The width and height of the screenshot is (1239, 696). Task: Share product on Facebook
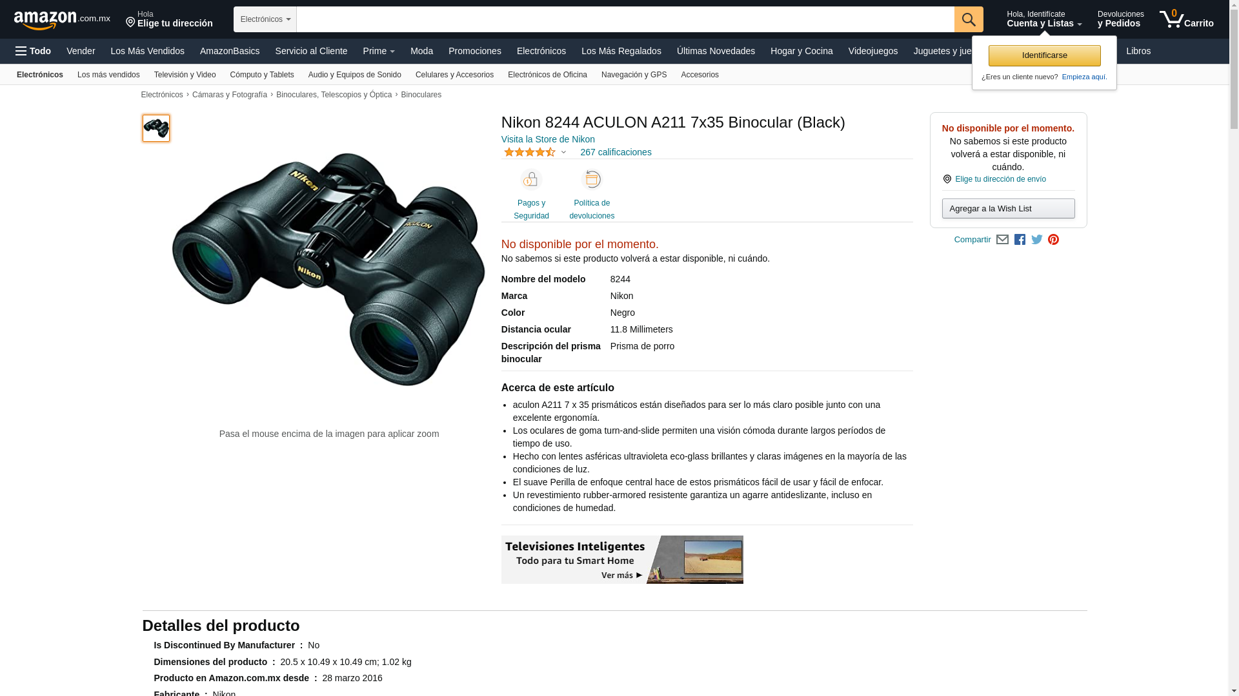tap(1020, 240)
